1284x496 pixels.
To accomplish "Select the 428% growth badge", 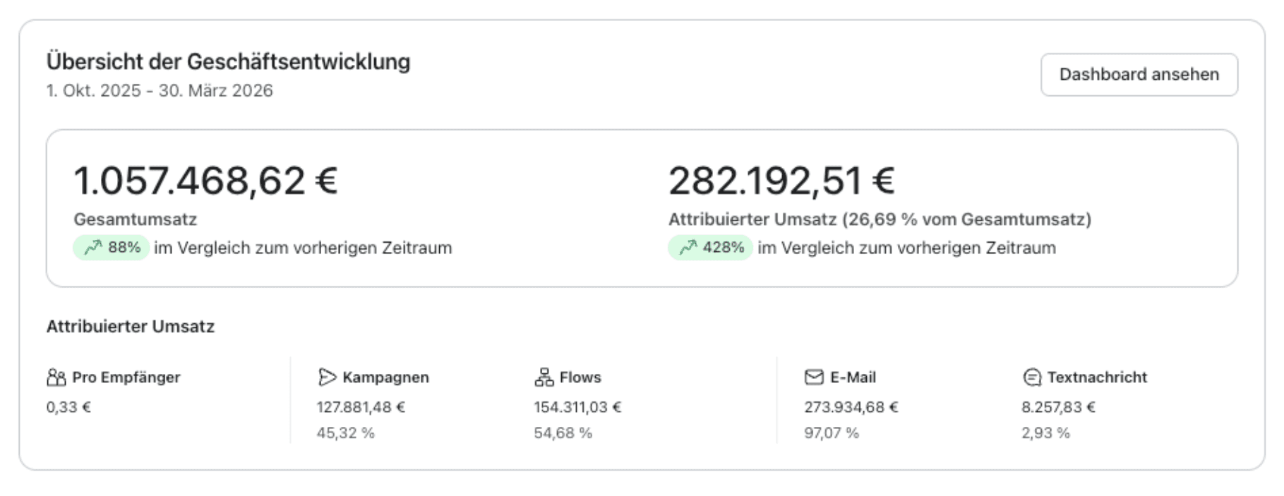I will pyautogui.click(x=710, y=248).
